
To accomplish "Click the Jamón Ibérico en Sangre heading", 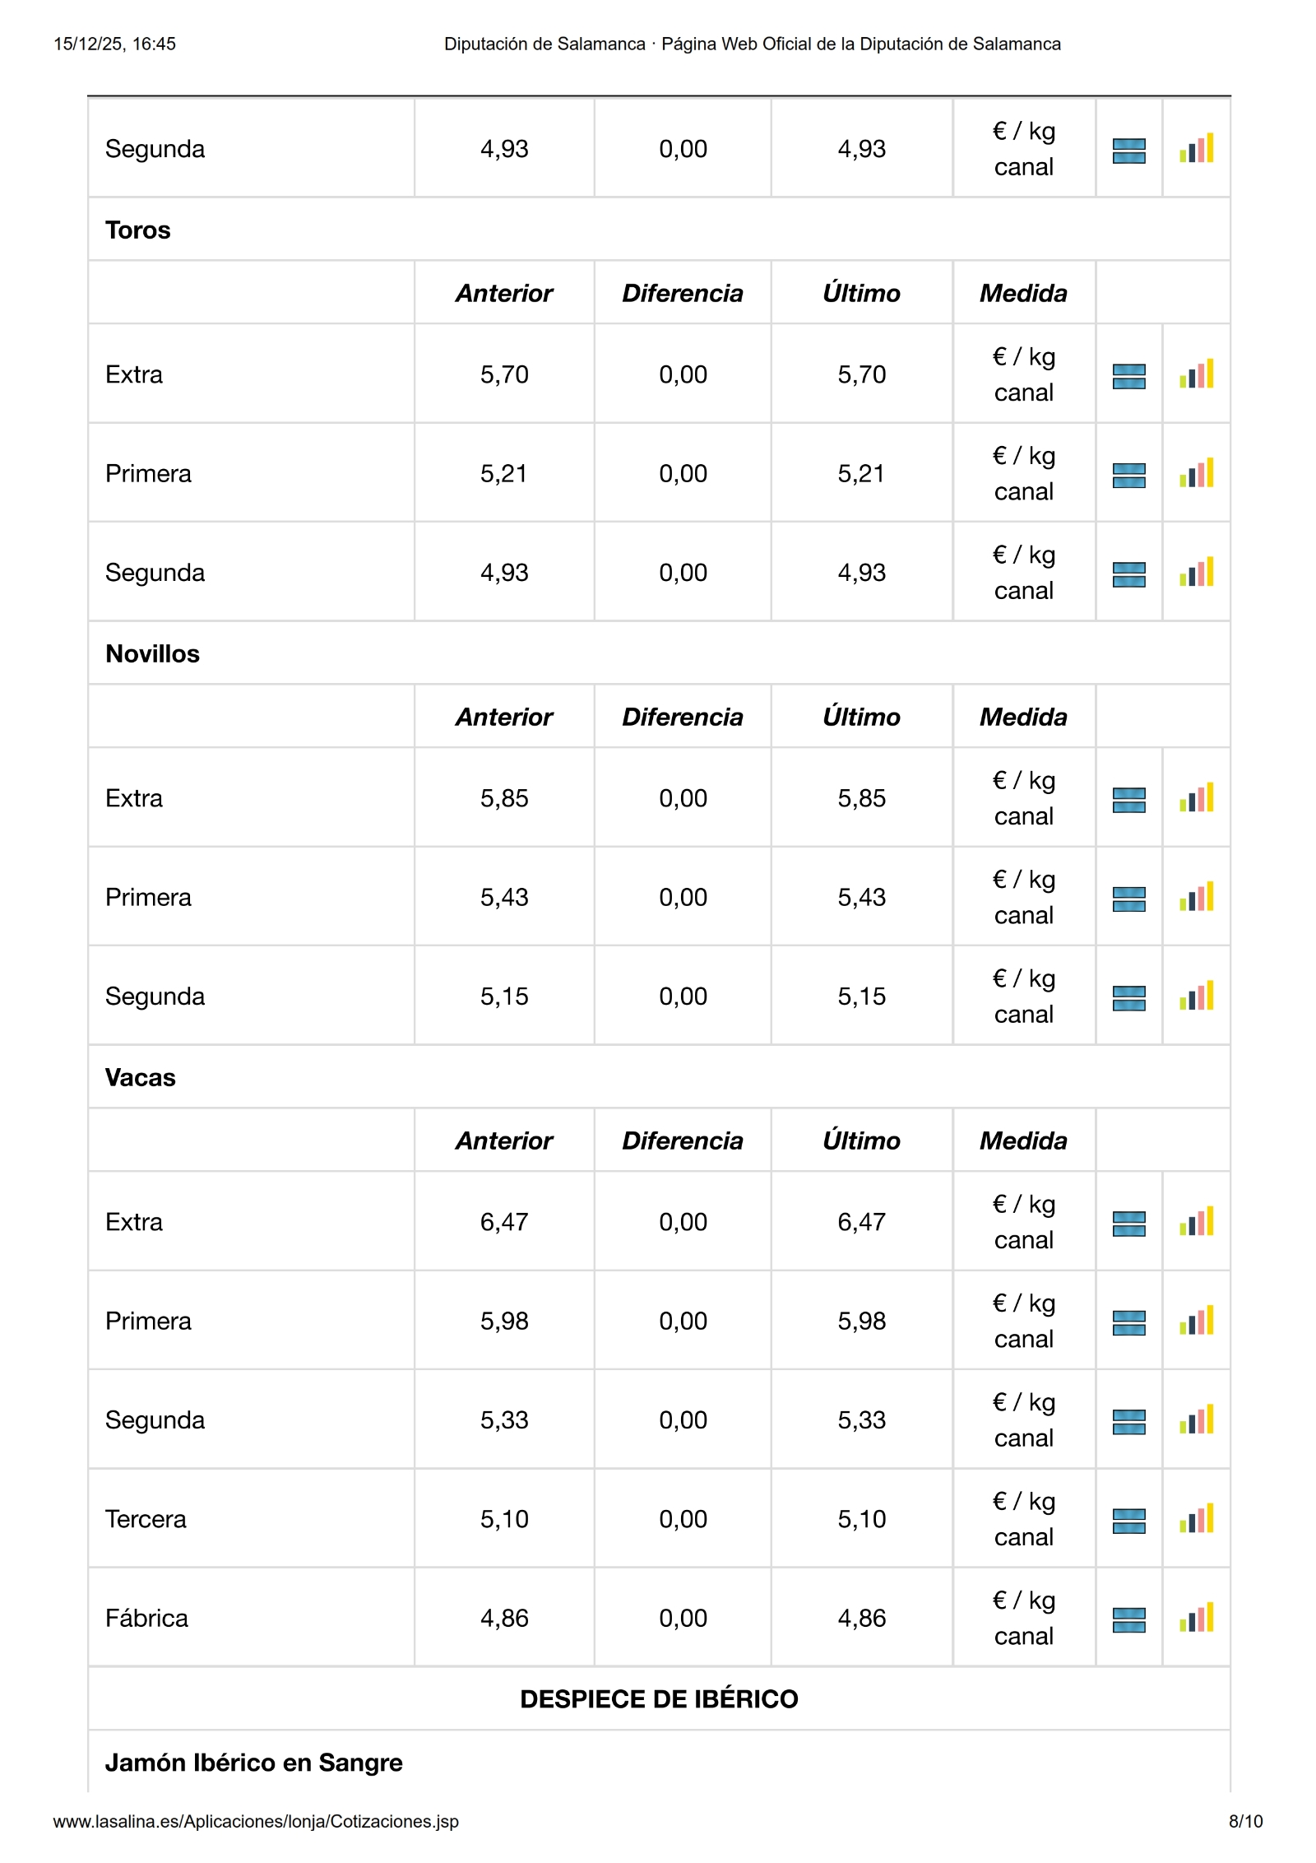I will tap(253, 1762).
